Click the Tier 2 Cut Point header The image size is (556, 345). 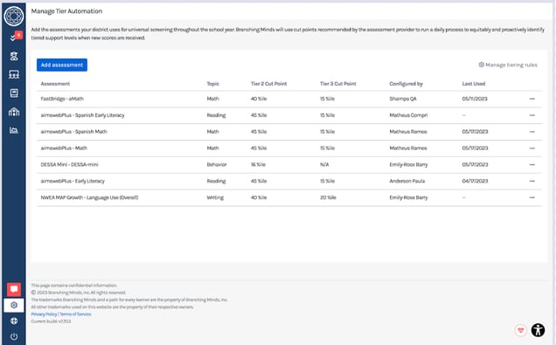tap(268, 84)
